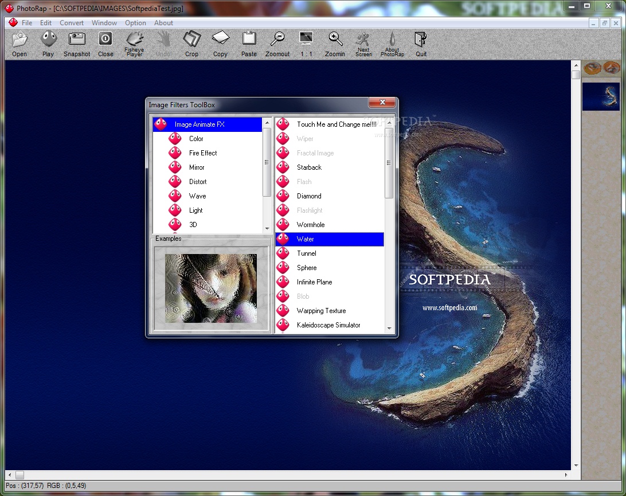The height and width of the screenshot is (496, 626).
Task: Click scroll-down arrow of effects list
Action: pos(389,329)
